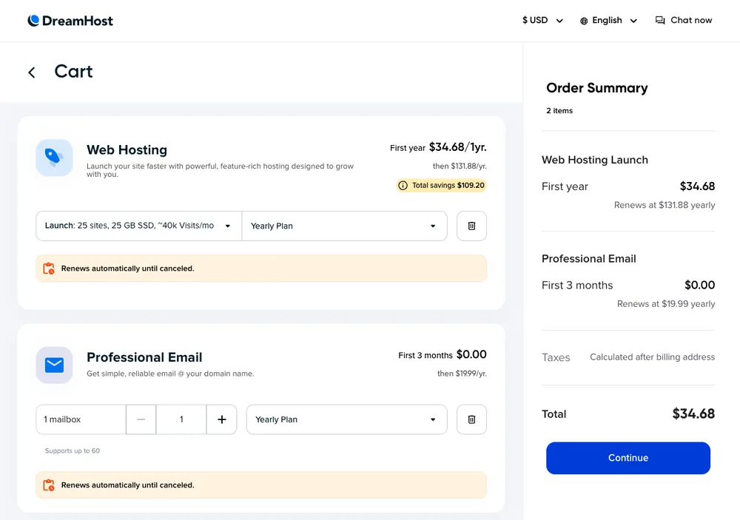The image size is (740, 520).
Task: Click 'then $131.88/yr.' under Web Hosting price
Action: coord(460,166)
